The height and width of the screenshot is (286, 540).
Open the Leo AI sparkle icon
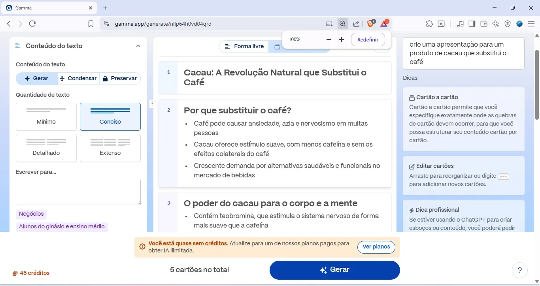[496, 24]
